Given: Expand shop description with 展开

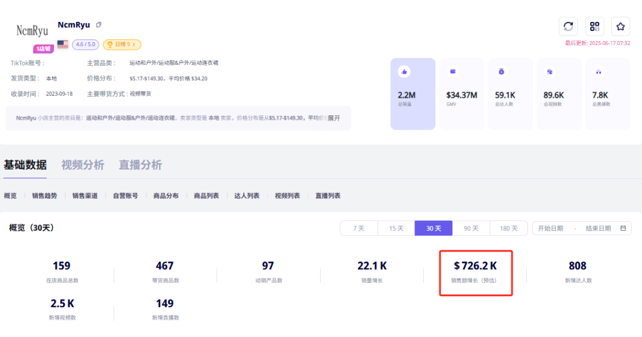Looking at the screenshot, I should tap(333, 118).
